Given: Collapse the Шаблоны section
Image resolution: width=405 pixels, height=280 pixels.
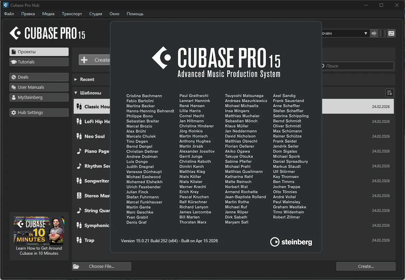Looking at the screenshot, I should [x=76, y=93].
